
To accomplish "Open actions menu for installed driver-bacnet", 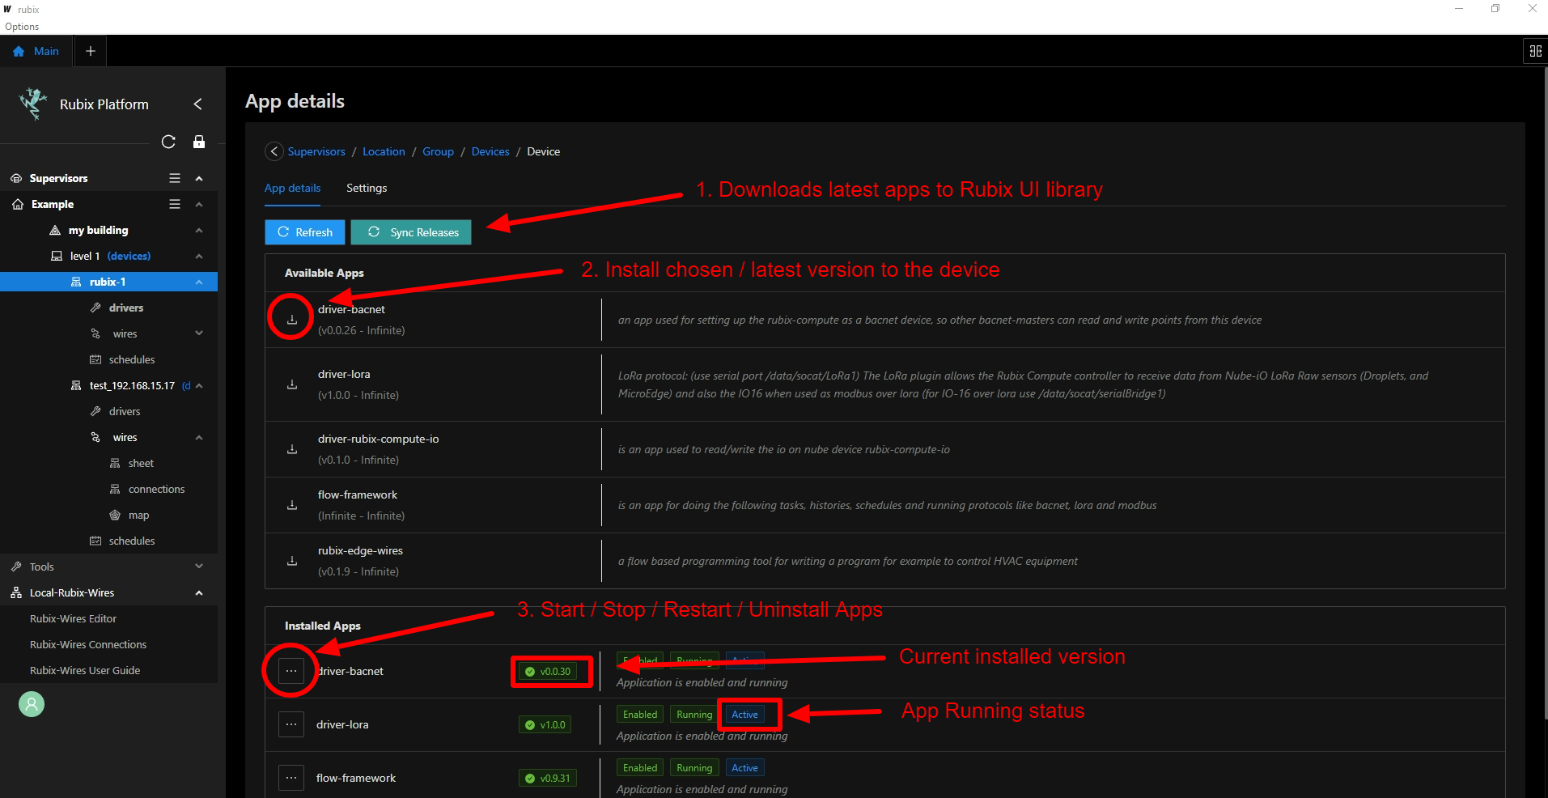I will coord(291,671).
